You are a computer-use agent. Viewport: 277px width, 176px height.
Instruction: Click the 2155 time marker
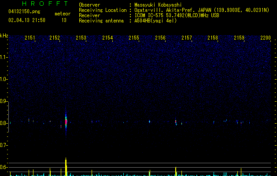(x=134, y=38)
